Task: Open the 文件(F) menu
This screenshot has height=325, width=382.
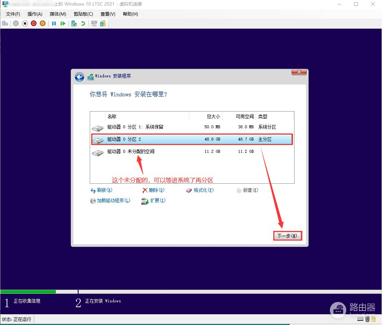Action: (13, 14)
